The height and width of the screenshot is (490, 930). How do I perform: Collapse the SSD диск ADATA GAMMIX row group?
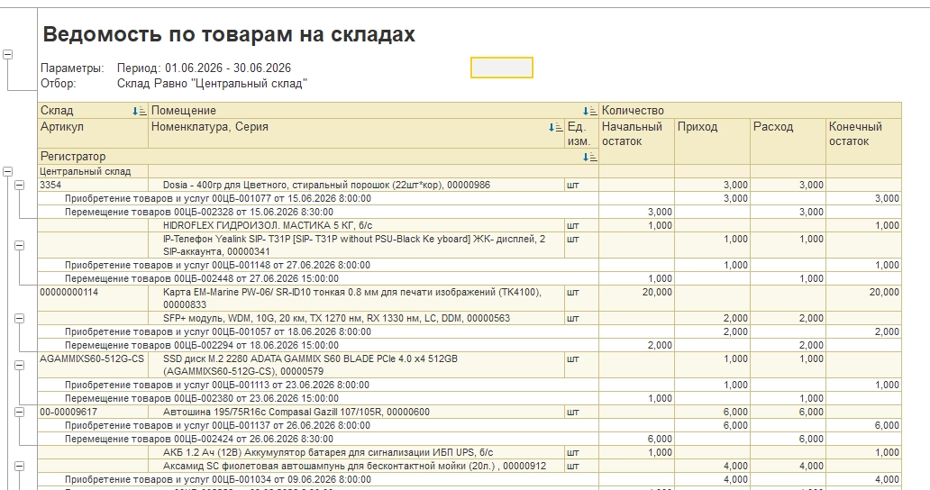(x=20, y=365)
